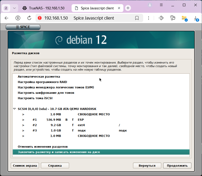
Task: Open the three-dot page options menu
Action: [149, 18]
